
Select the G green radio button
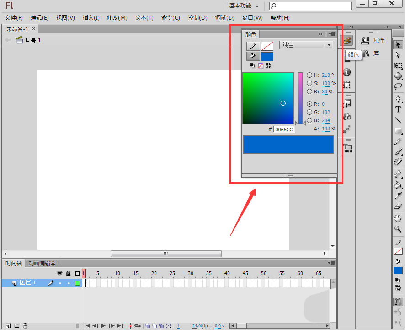click(x=309, y=112)
